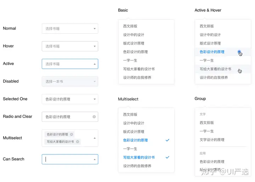Expand the Hover state dropdown arrow

coord(95,46)
